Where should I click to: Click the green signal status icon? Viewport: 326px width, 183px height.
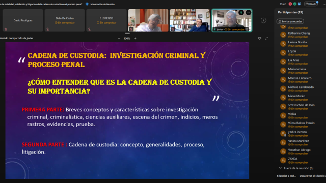tap(295, 4)
